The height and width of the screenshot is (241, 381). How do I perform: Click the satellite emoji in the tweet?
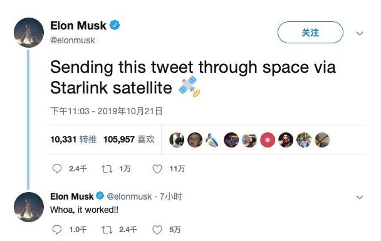coord(189,86)
